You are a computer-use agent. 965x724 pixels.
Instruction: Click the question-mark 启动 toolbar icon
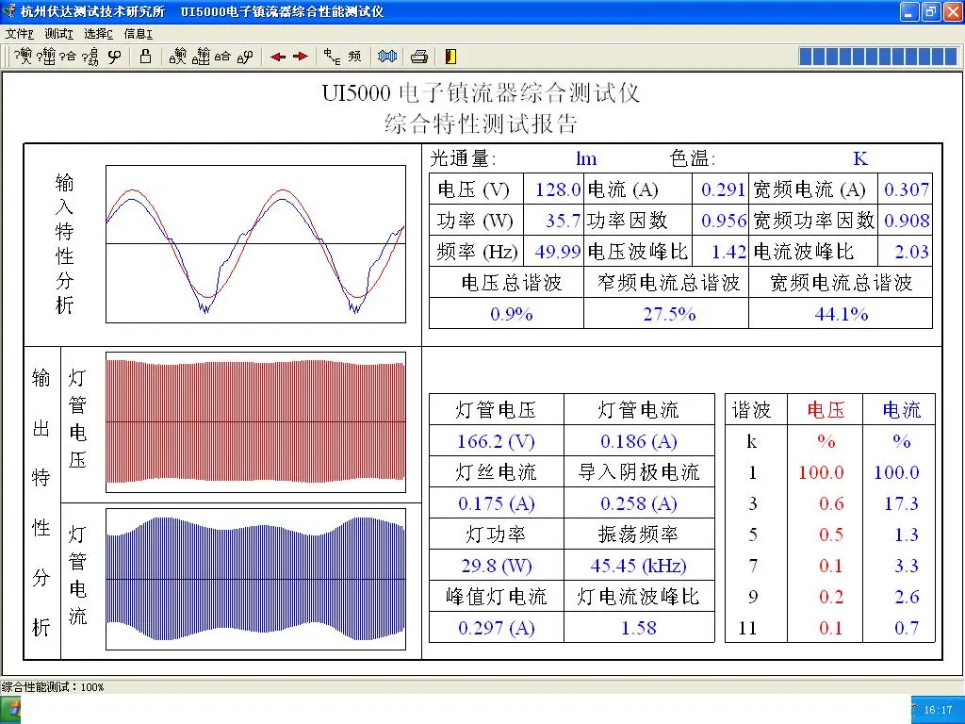[90, 57]
